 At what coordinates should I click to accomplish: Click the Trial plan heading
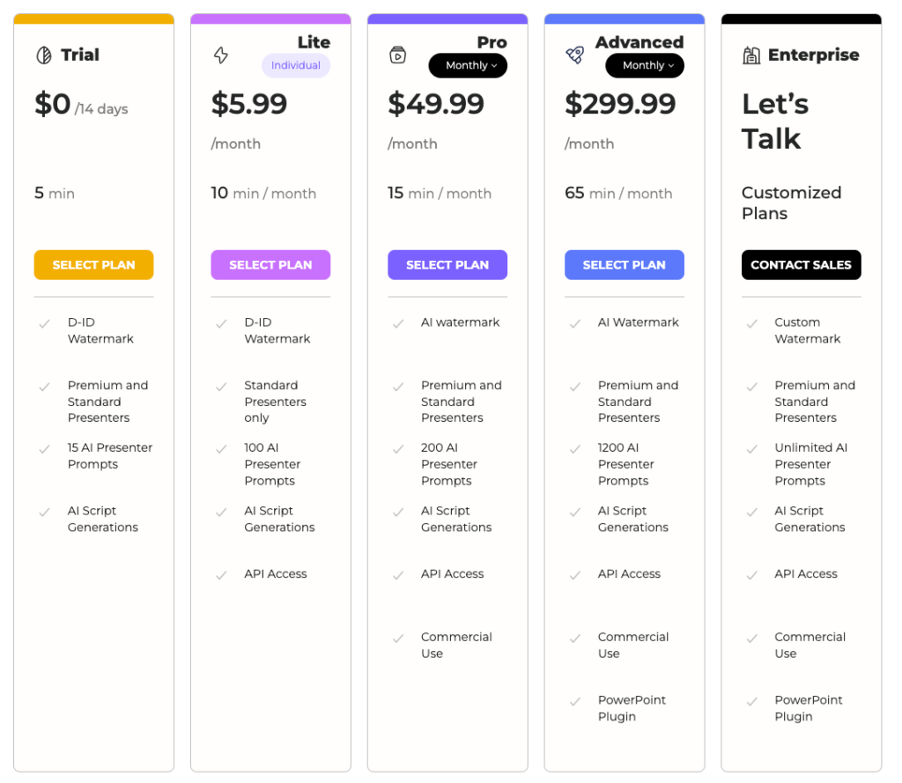[80, 55]
